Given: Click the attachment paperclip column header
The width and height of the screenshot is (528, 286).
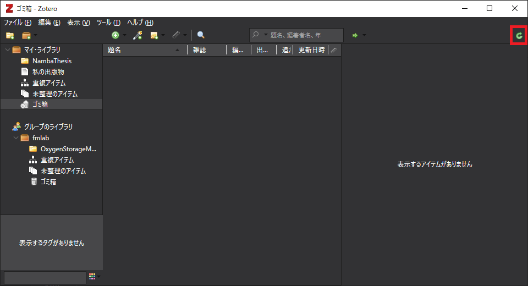Looking at the screenshot, I should click(x=334, y=50).
